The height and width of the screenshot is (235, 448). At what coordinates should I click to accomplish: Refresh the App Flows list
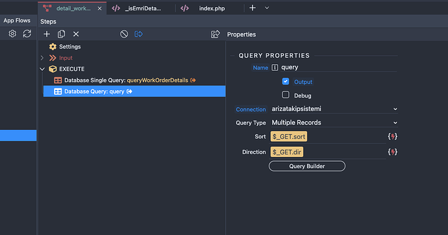pos(27,34)
